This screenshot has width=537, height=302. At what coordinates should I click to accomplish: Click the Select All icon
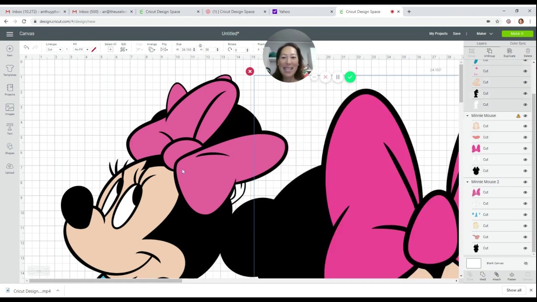point(110,49)
